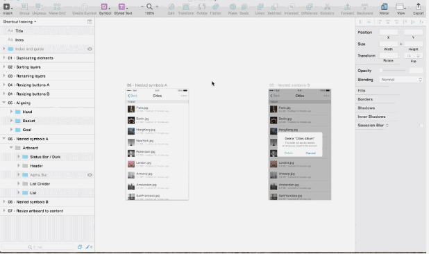Expand the 01 - Duplicating elements artboard
Image resolution: width=429 pixels, height=254 pixels.
(x=4, y=58)
